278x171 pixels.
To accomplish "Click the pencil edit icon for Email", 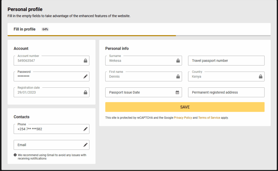I will click(x=86, y=145).
